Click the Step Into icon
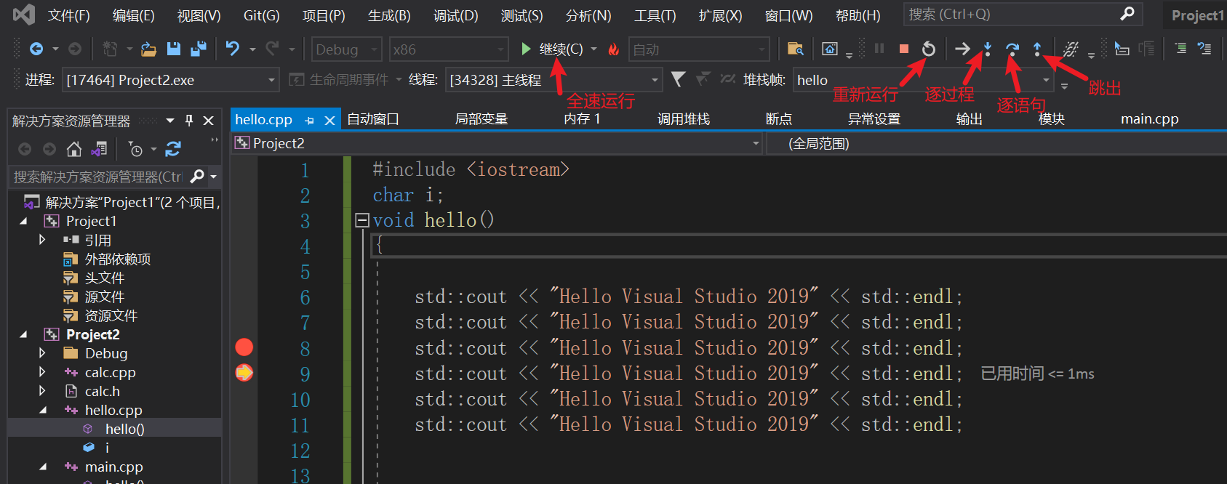The height and width of the screenshot is (484, 1227). pyautogui.click(x=987, y=49)
